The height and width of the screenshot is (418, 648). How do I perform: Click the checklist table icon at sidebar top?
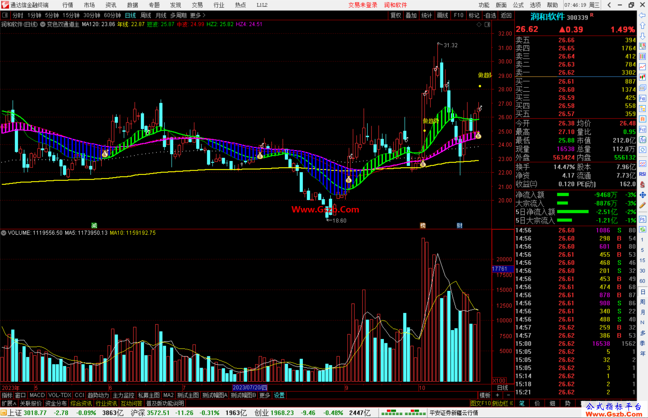pos(642,46)
